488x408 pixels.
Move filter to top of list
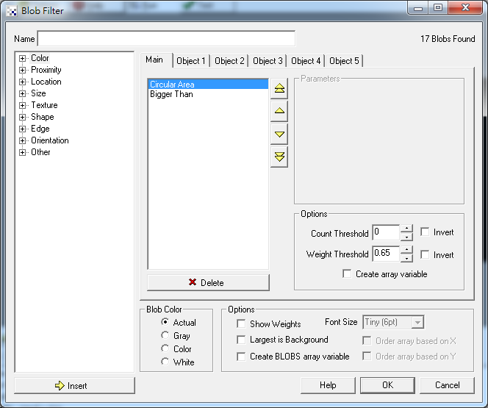pos(279,88)
